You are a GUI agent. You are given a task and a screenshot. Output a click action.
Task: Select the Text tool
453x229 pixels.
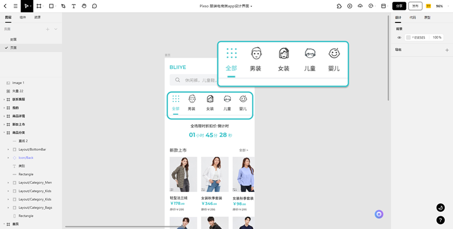pos(74,6)
